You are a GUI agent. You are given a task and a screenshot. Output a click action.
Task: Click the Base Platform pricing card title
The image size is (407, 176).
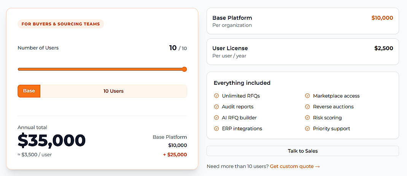coord(232,18)
